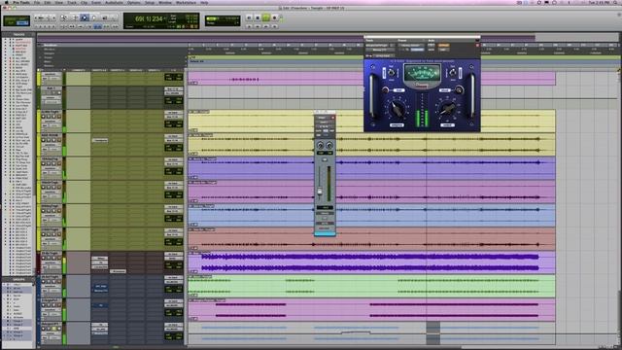Toggle input monitoring on light blue track
Screen dimensions: 622x350
(50, 211)
